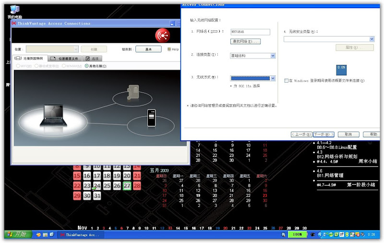Launch third quick launch icon on taskbar
Image resolution: width=384 pixels, height=243 pixels.
(x=52, y=235)
